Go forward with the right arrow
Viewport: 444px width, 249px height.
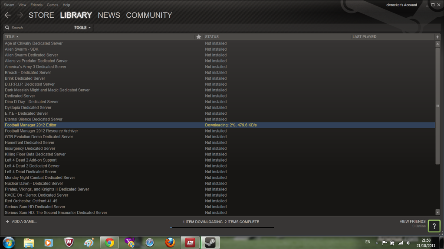[x=20, y=15]
